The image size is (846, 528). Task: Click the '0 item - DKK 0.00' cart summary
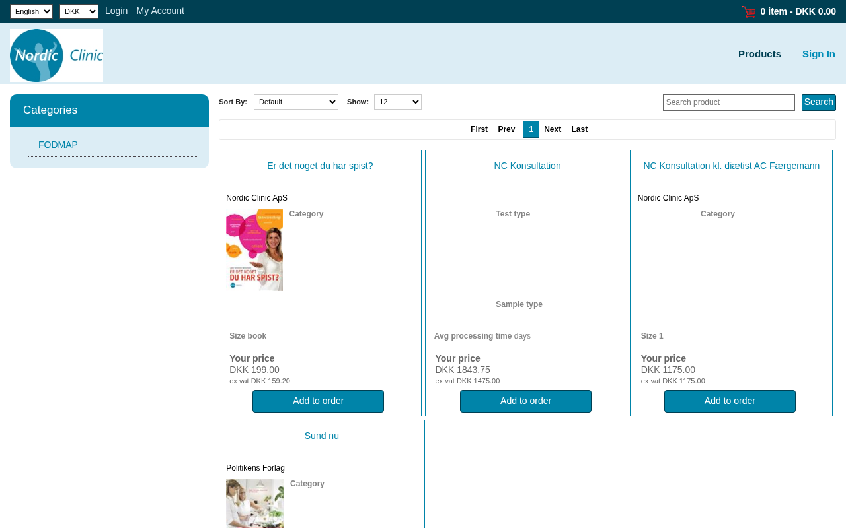[x=798, y=11]
